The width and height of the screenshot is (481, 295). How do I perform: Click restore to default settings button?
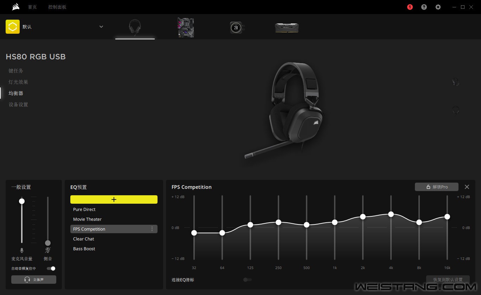pyautogui.click(x=448, y=280)
